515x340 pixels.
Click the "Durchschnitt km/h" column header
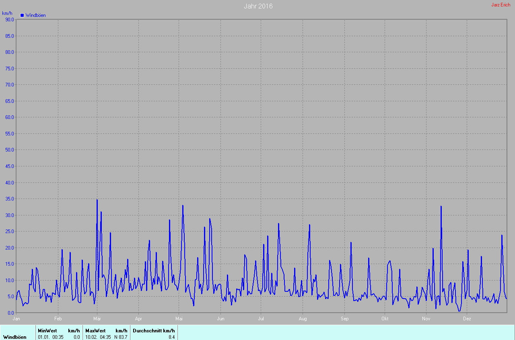154,331
